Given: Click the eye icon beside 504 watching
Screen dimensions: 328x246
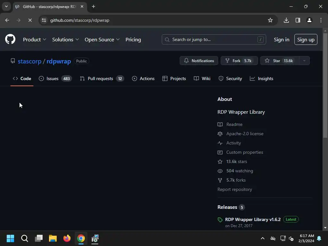Looking at the screenshot, I should click(x=220, y=171).
